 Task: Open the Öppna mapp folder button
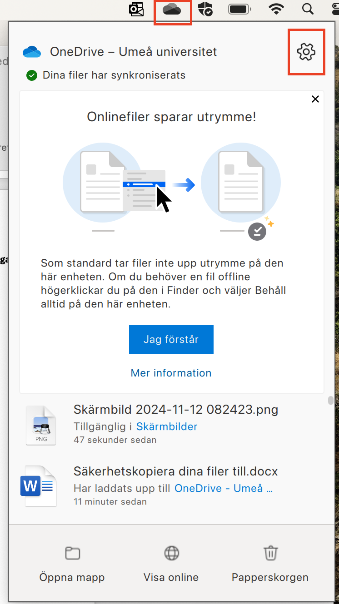point(72,564)
